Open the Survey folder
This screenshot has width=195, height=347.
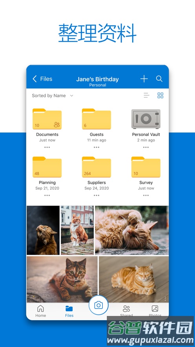[x=146, y=167]
